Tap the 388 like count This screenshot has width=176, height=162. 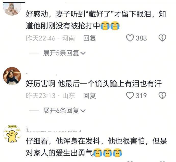(141, 38)
